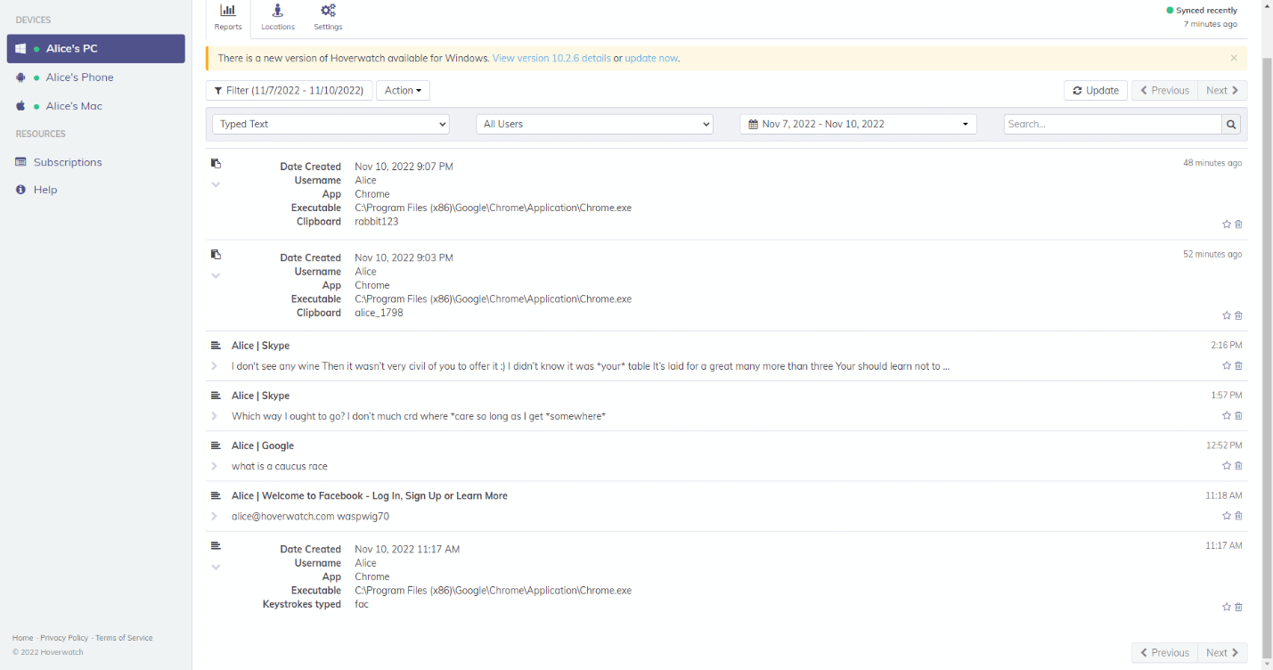The image size is (1273, 670).
Task: Open the Typed Text type dropdown
Action: click(x=331, y=124)
